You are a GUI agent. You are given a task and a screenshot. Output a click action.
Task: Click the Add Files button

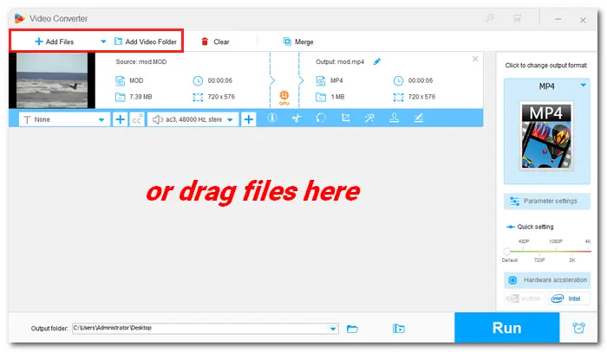point(54,42)
